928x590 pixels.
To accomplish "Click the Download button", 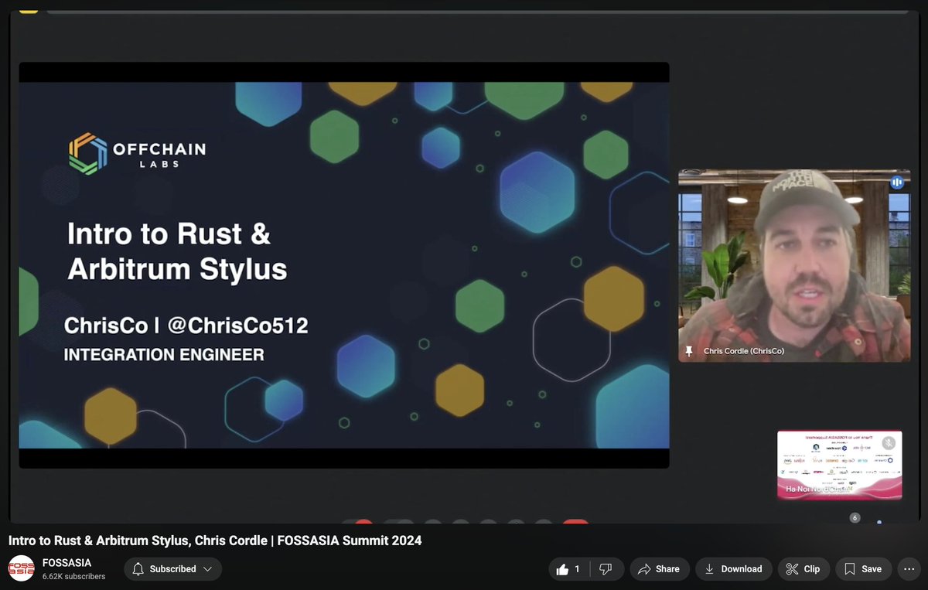I will point(733,569).
